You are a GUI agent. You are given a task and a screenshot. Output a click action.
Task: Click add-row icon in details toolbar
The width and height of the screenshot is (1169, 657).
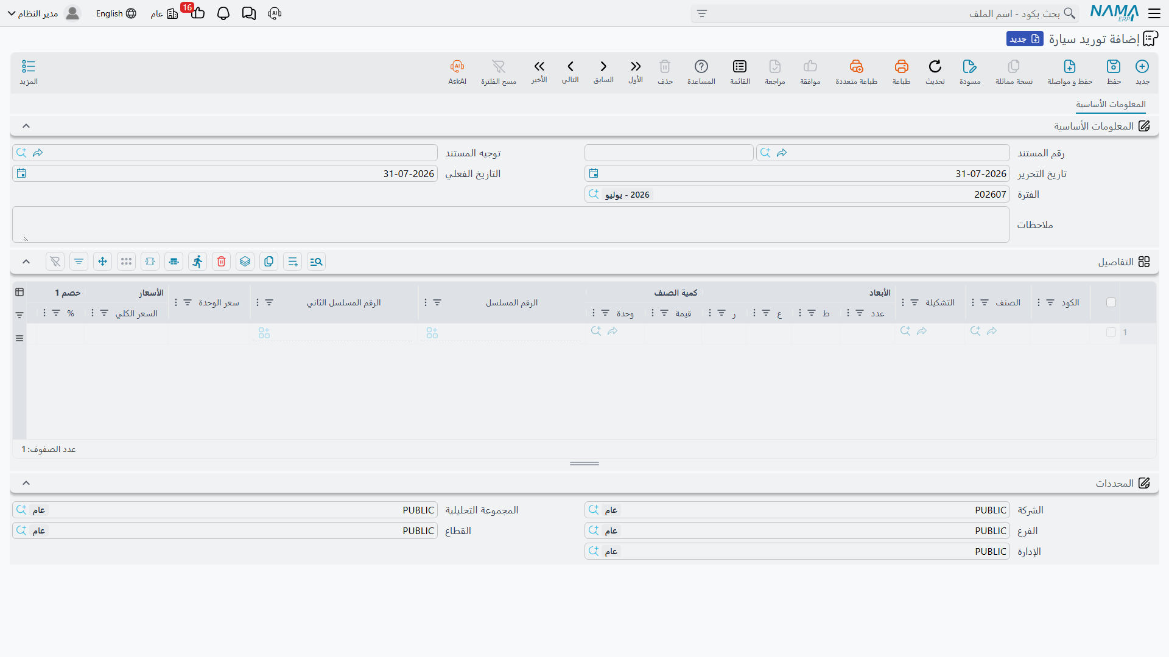[293, 262]
